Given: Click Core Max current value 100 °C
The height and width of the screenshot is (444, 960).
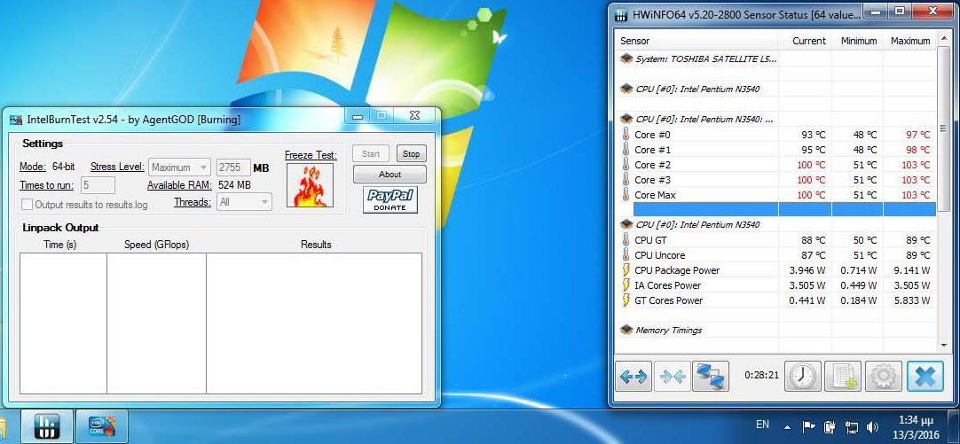Looking at the screenshot, I should point(811,195).
